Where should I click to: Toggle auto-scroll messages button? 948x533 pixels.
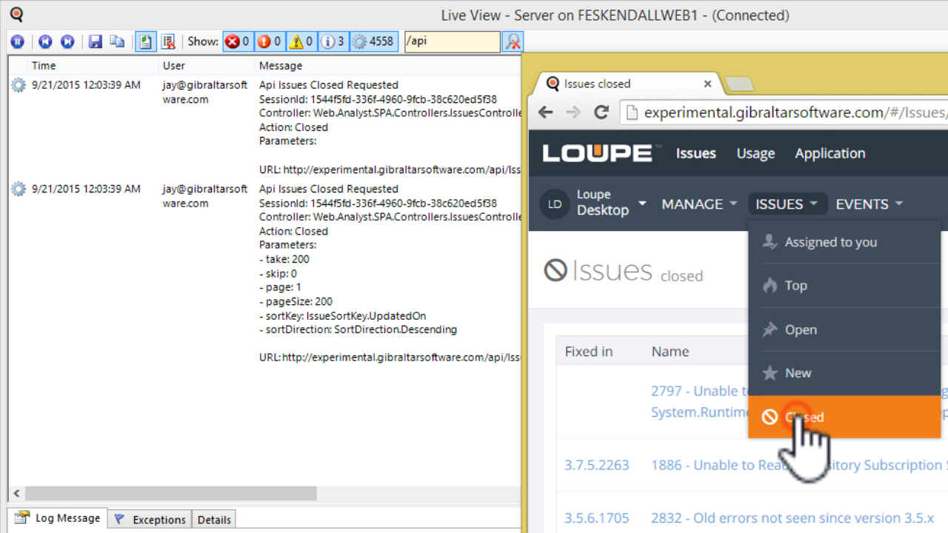coord(146,41)
